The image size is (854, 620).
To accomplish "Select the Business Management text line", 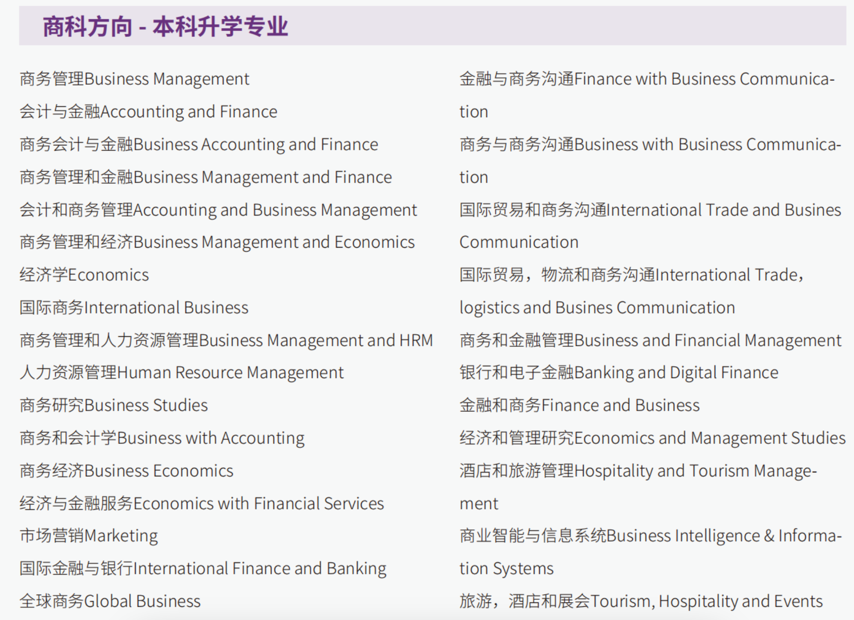I will point(134,79).
